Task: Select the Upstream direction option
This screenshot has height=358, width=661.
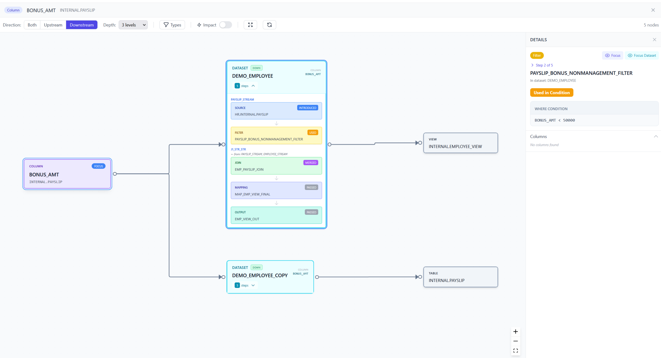Action: point(53,25)
